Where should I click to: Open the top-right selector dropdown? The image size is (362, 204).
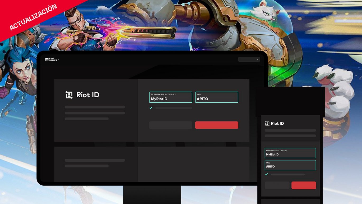(x=249, y=59)
